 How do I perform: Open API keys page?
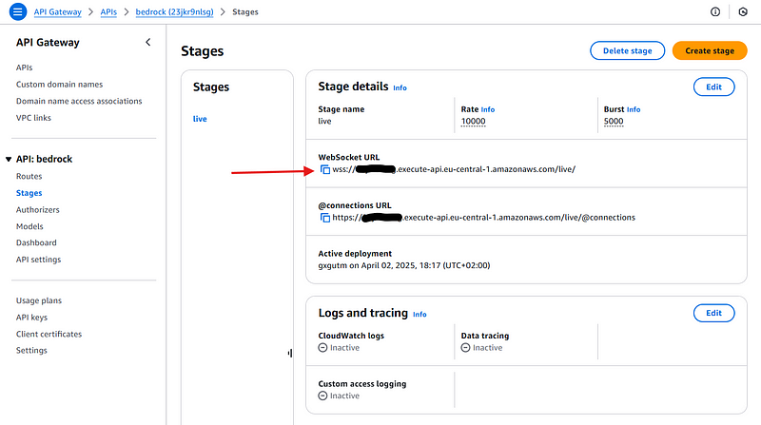tap(31, 318)
